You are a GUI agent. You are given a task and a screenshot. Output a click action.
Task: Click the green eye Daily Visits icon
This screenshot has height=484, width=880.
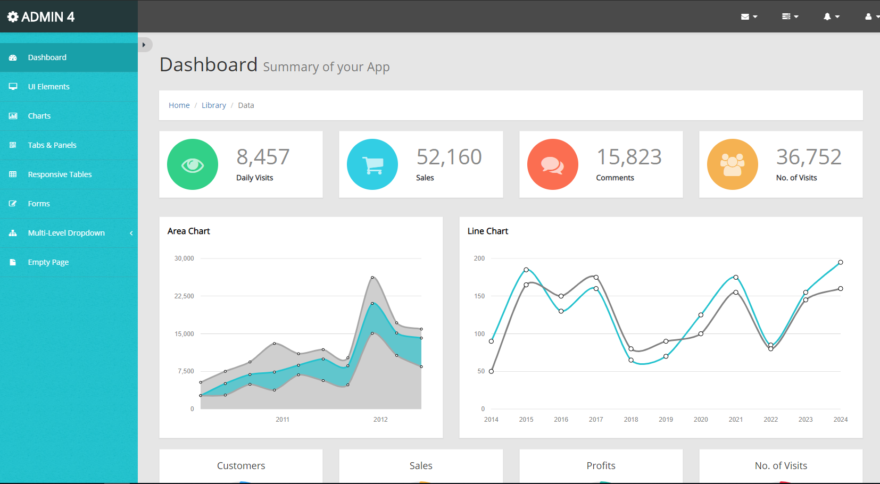[x=192, y=164]
